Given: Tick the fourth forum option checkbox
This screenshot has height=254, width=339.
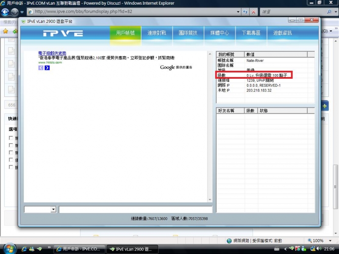Looking at the screenshot, I should point(11,160).
